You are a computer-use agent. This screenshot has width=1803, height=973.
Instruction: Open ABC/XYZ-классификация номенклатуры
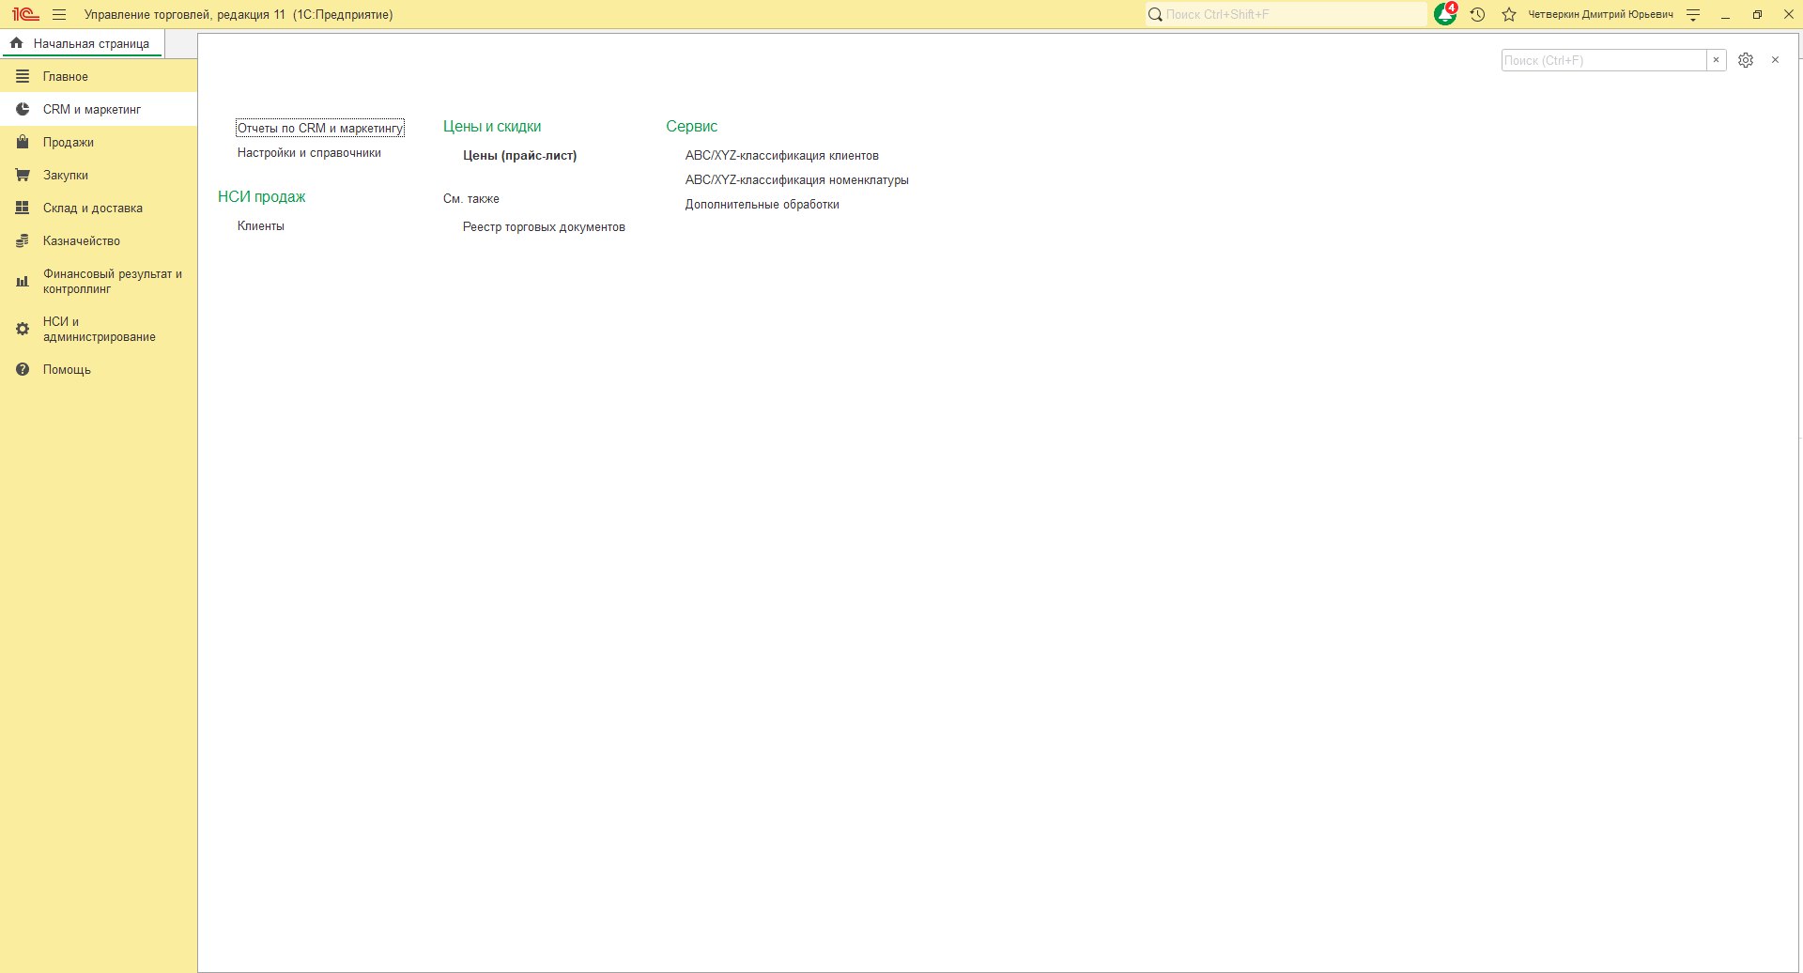click(x=797, y=179)
